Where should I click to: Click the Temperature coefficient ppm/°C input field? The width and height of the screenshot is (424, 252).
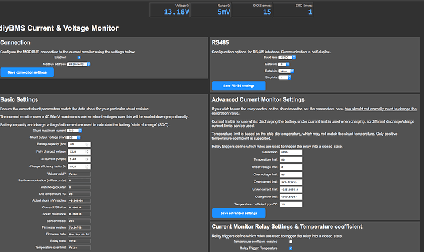(291, 205)
